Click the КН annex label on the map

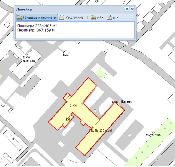point(68,119)
